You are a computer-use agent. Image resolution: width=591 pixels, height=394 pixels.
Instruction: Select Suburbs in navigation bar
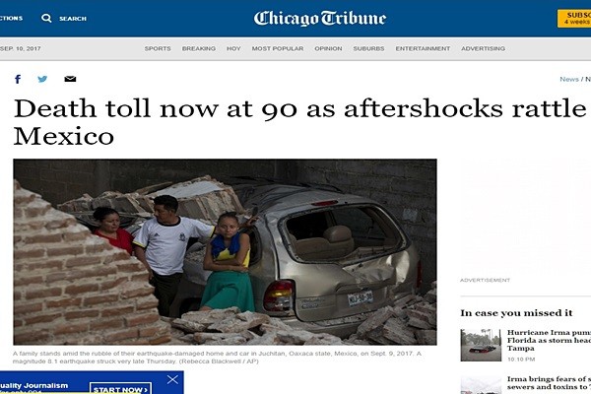click(368, 48)
